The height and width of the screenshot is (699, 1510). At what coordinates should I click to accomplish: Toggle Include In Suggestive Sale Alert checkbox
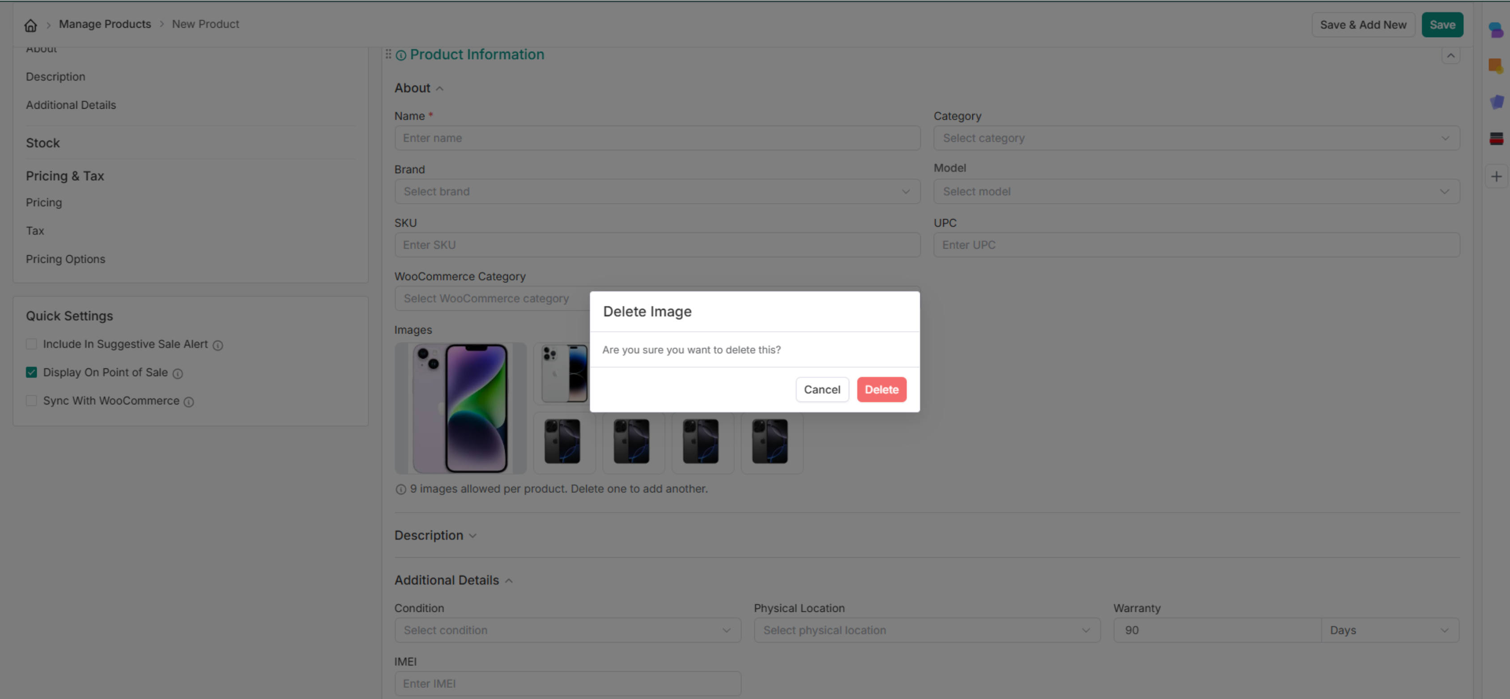pos(32,344)
